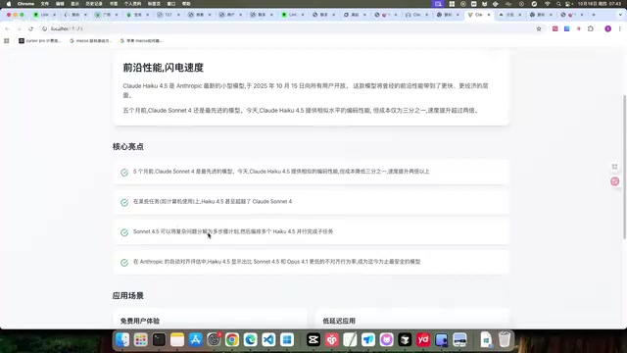Close the active 'Cla' tab
This screenshot has width=627, height=353.
pos(489,15)
